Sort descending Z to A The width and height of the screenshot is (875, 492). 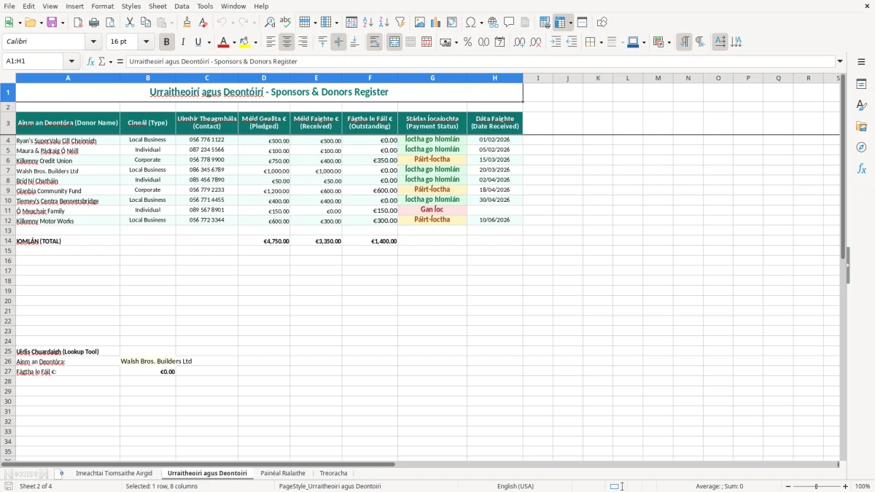tap(384, 23)
